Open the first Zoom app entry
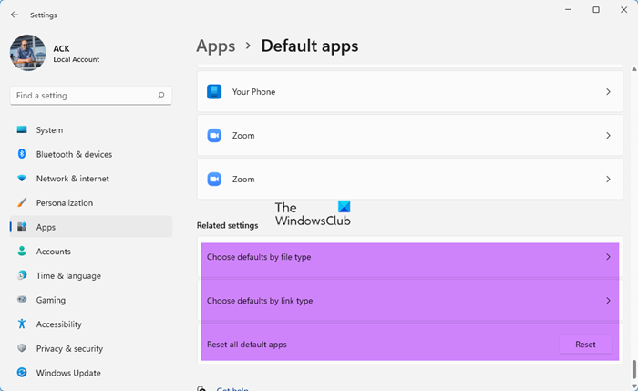 409,136
